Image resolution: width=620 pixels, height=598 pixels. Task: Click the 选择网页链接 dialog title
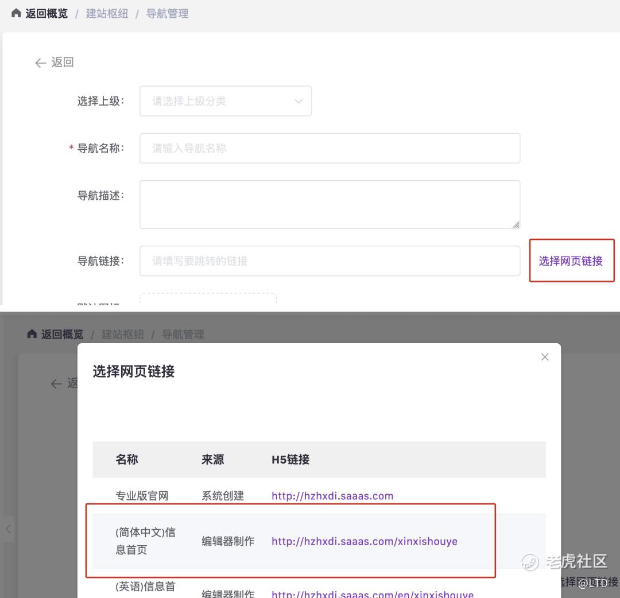tap(134, 371)
